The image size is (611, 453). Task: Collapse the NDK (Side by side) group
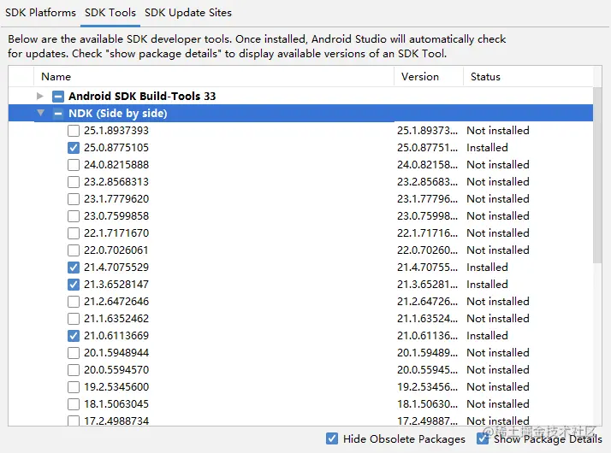pos(40,113)
